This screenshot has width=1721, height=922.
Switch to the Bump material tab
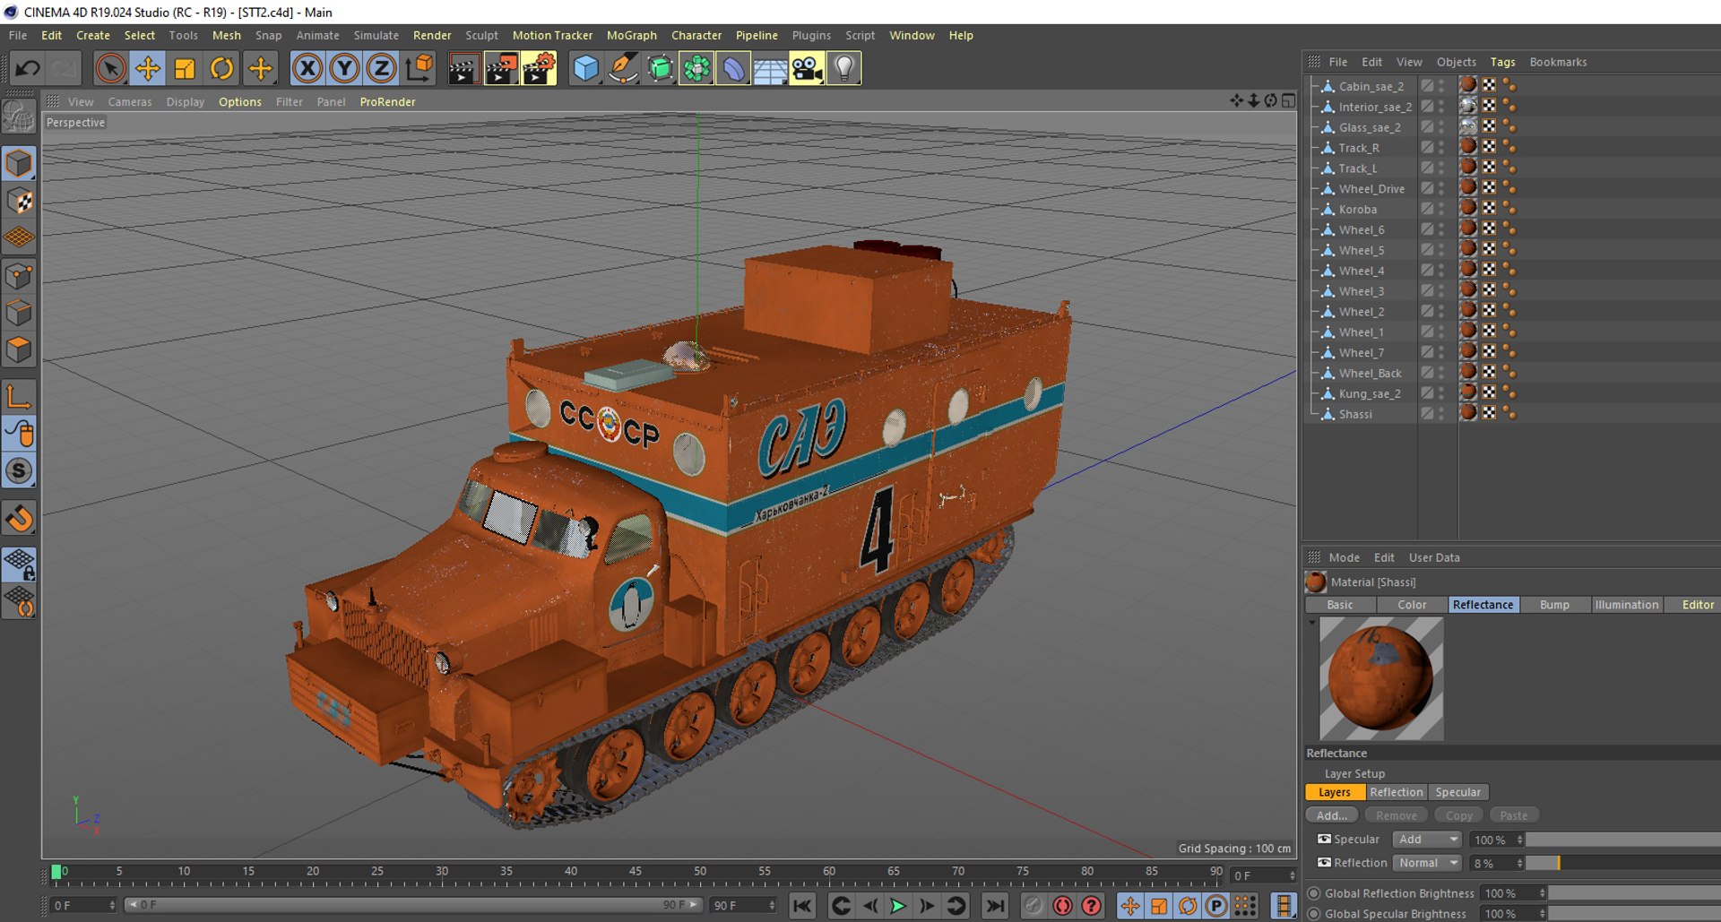point(1554,605)
